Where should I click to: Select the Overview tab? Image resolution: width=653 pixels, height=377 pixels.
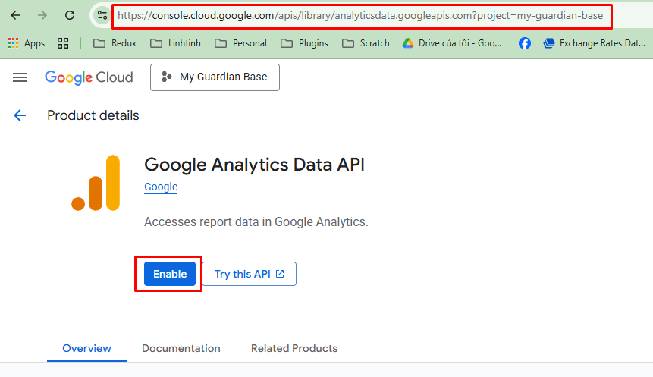pos(86,348)
